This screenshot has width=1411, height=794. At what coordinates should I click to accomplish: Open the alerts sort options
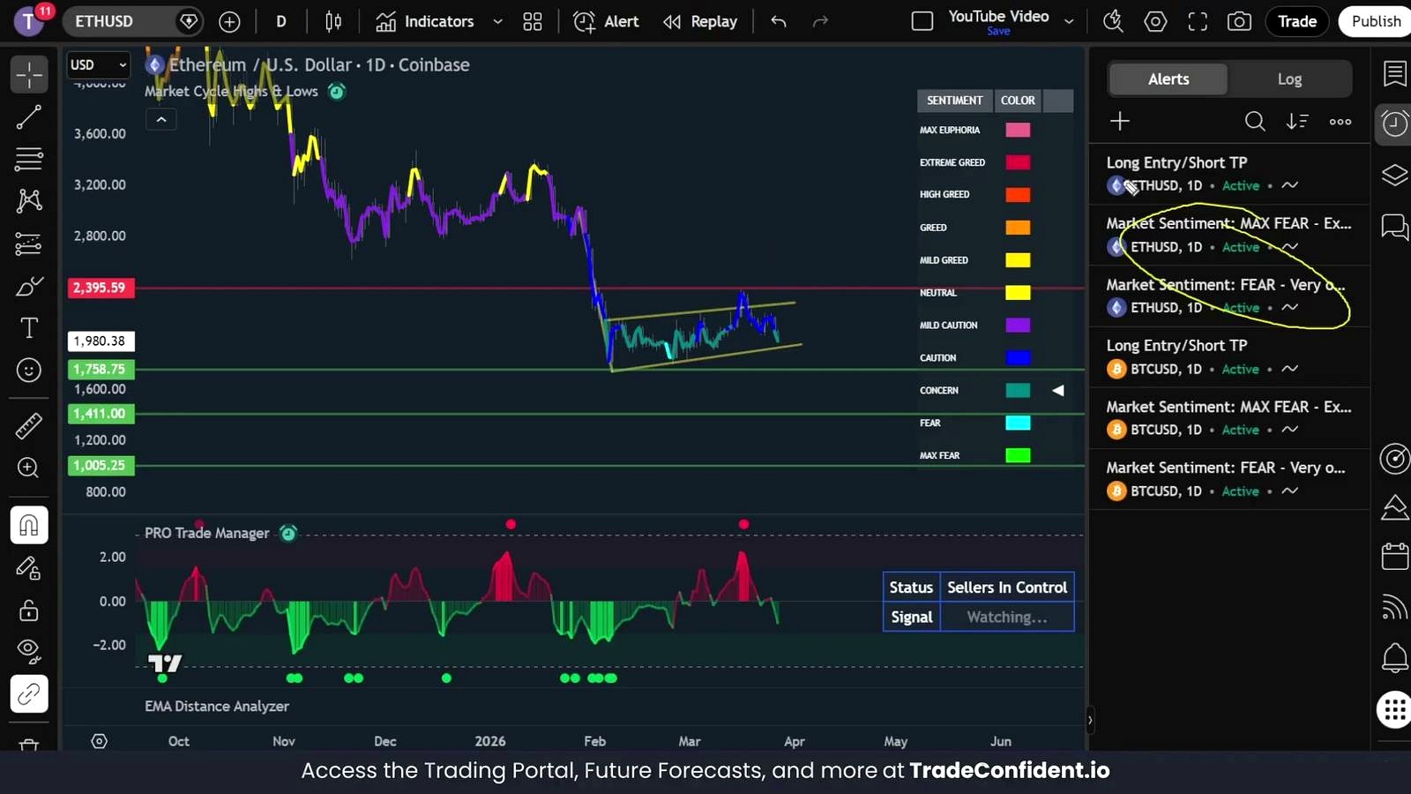1297,121
